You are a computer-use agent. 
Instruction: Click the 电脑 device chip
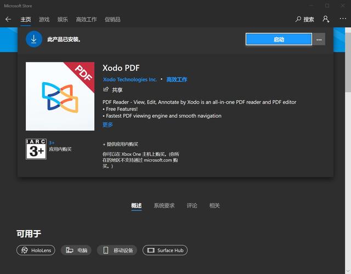coord(76,250)
